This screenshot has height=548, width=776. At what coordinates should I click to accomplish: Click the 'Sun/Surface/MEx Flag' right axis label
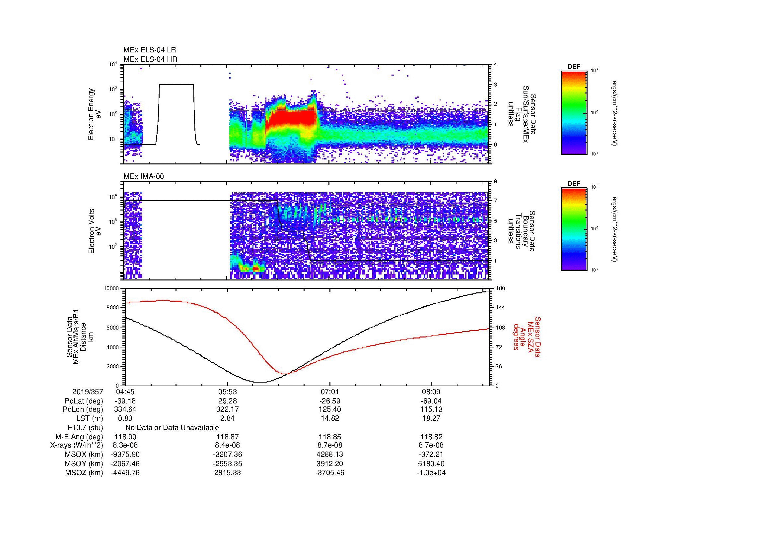pos(522,114)
